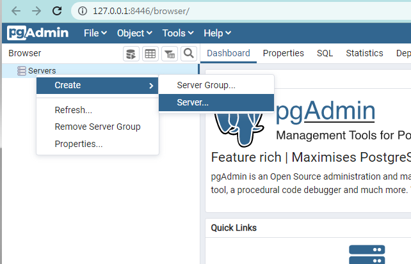411x264 pixels.
Task: Click the Create context menu entry
Action: [x=97, y=85]
